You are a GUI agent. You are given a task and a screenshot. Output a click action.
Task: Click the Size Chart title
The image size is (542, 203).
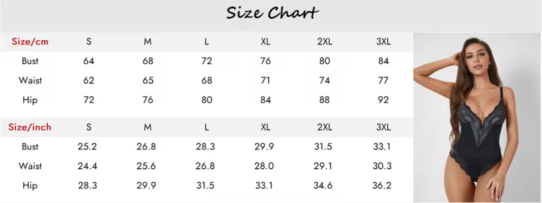272,13
